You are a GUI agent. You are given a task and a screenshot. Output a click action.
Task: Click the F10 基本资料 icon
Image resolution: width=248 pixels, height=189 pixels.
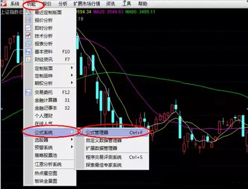click(28, 51)
